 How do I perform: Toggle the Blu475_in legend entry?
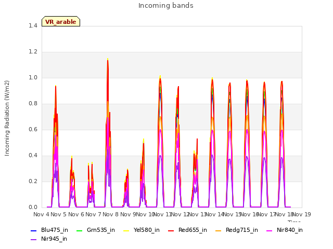pos(49,230)
